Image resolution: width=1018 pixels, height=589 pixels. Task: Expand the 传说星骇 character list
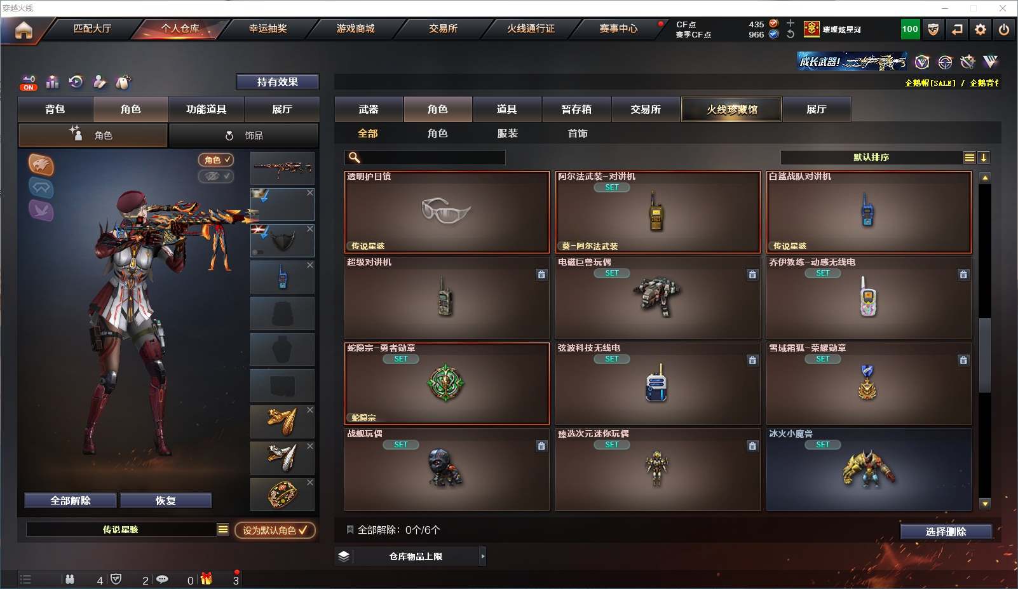[x=223, y=529]
